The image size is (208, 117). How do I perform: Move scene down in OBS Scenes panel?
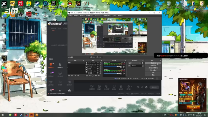pyautogui.click(x=78, y=75)
